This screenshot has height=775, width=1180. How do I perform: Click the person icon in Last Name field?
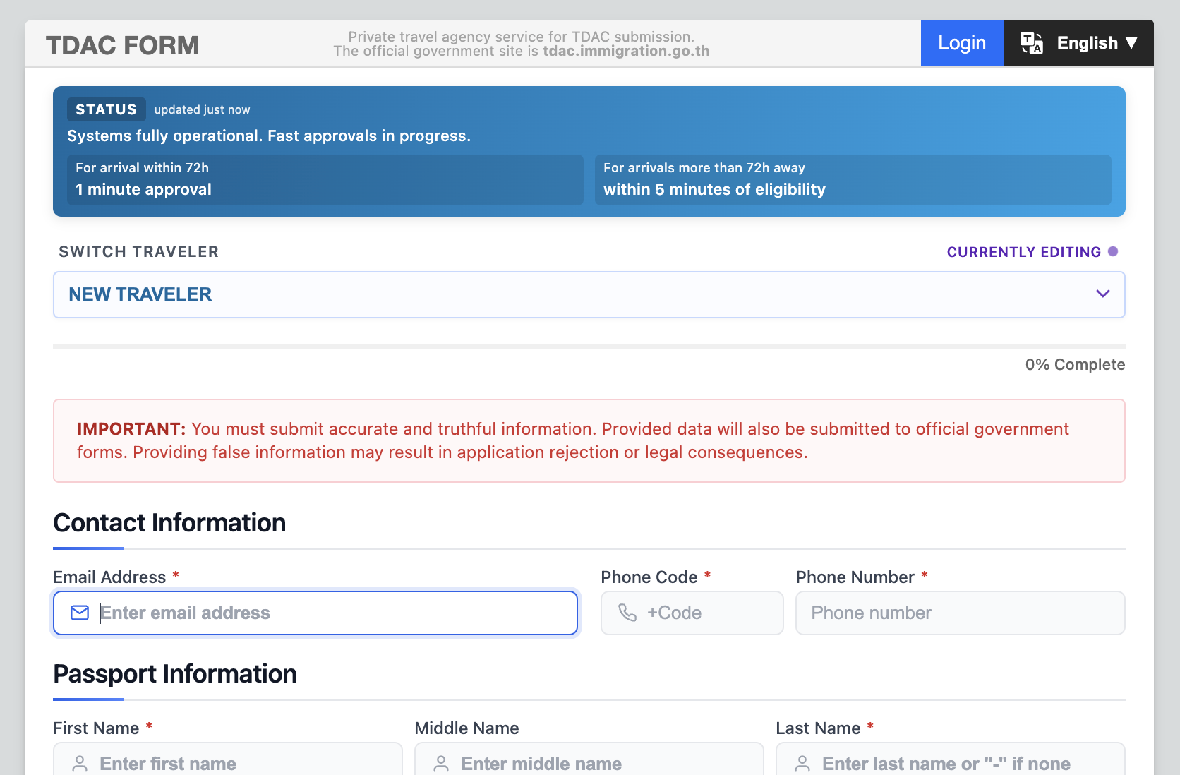tap(802, 764)
